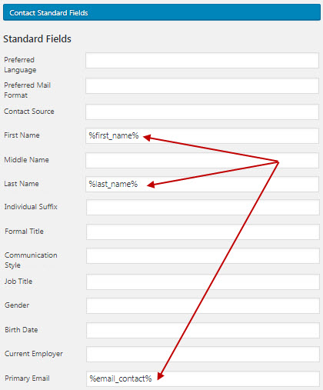Click the Last Name label text
323x390 pixels.
(x=22, y=184)
